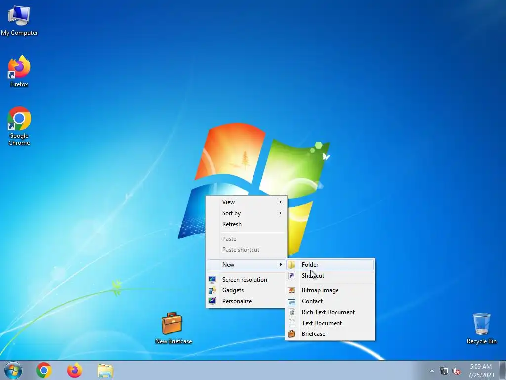The width and height of the screenshot is (506, 380).
Task: Open Windows Explorer from taskbar
Action: [x=105, y=371]
